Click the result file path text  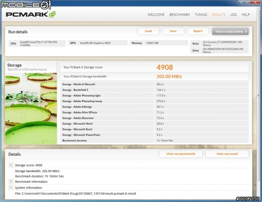pyautogui.click(x=75, y=193)
